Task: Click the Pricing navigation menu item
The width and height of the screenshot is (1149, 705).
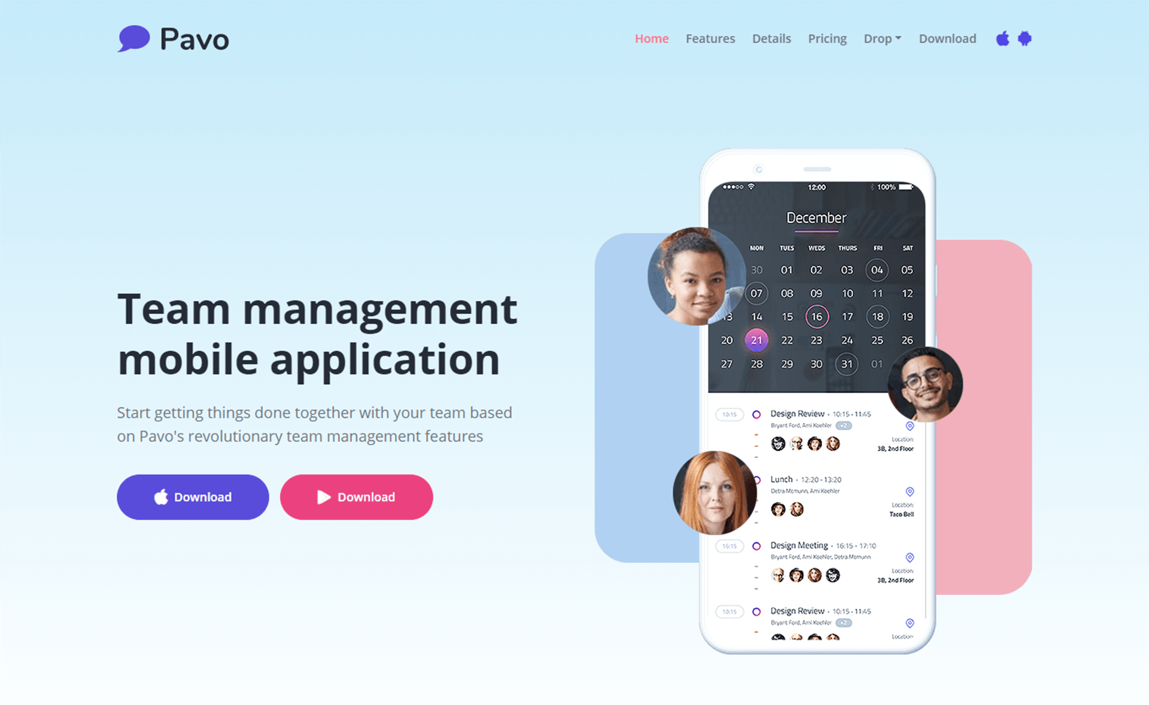Action: (x=827, y=38)
